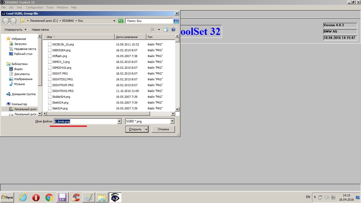Viewport: 361px width, 203px height.
Task: Click the view mode icon in toolbar
Action: 152,30
